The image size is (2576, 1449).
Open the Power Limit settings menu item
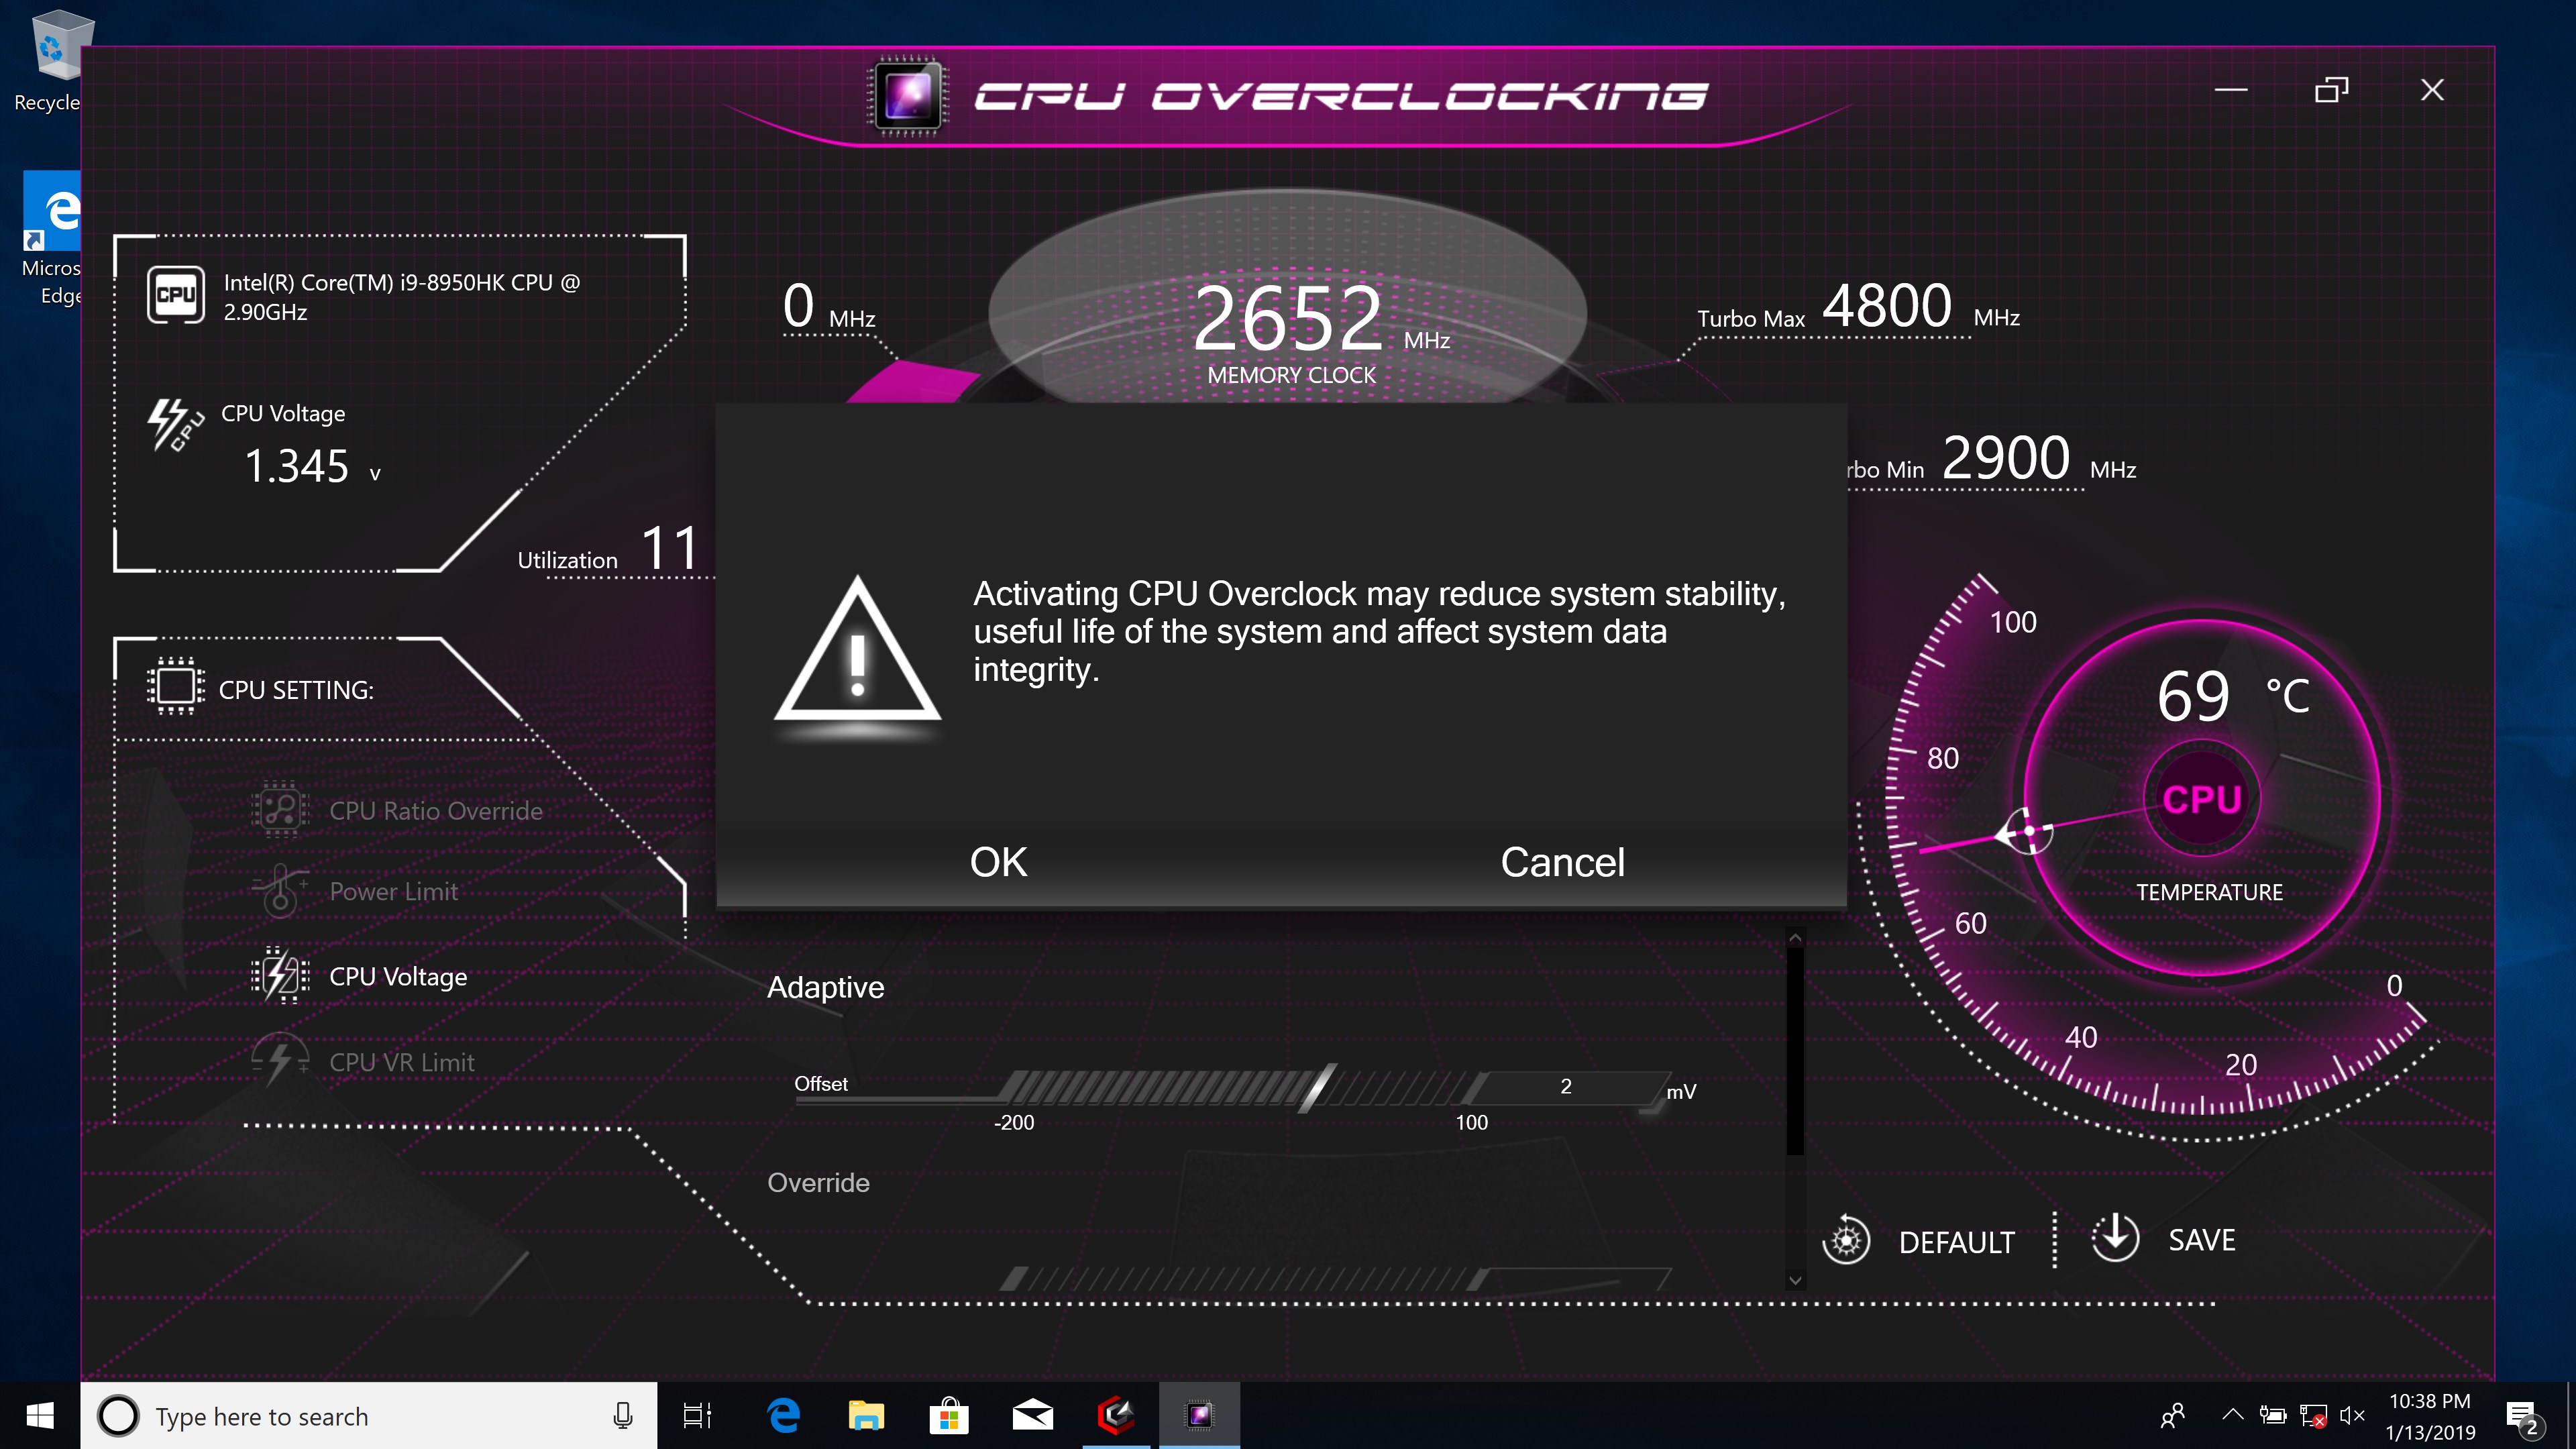click(x=394, y=892)
